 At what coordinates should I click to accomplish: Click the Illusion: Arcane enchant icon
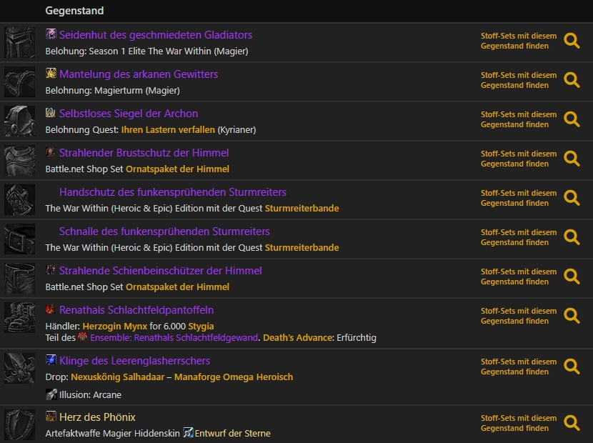coord(51,394)
